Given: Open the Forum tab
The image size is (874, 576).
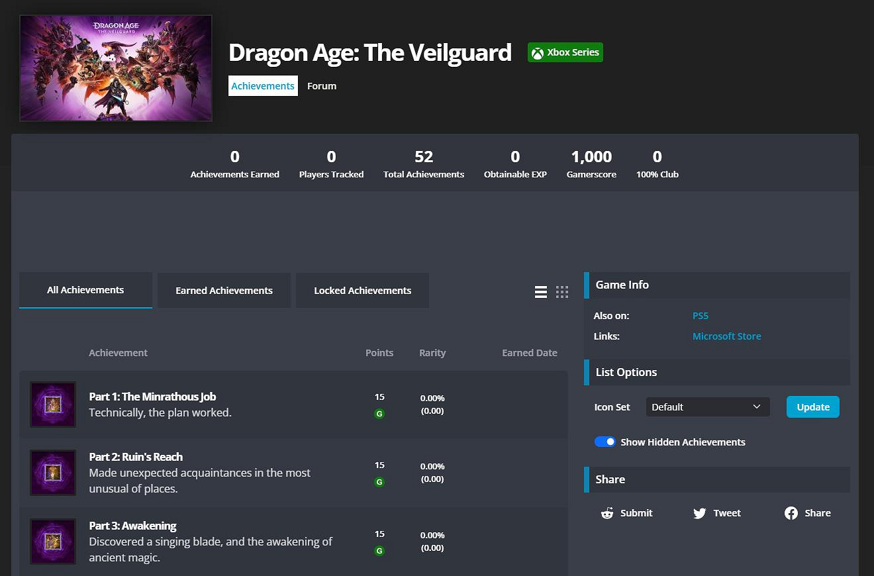Looking at the screenshot, I should tap(322, 86).
